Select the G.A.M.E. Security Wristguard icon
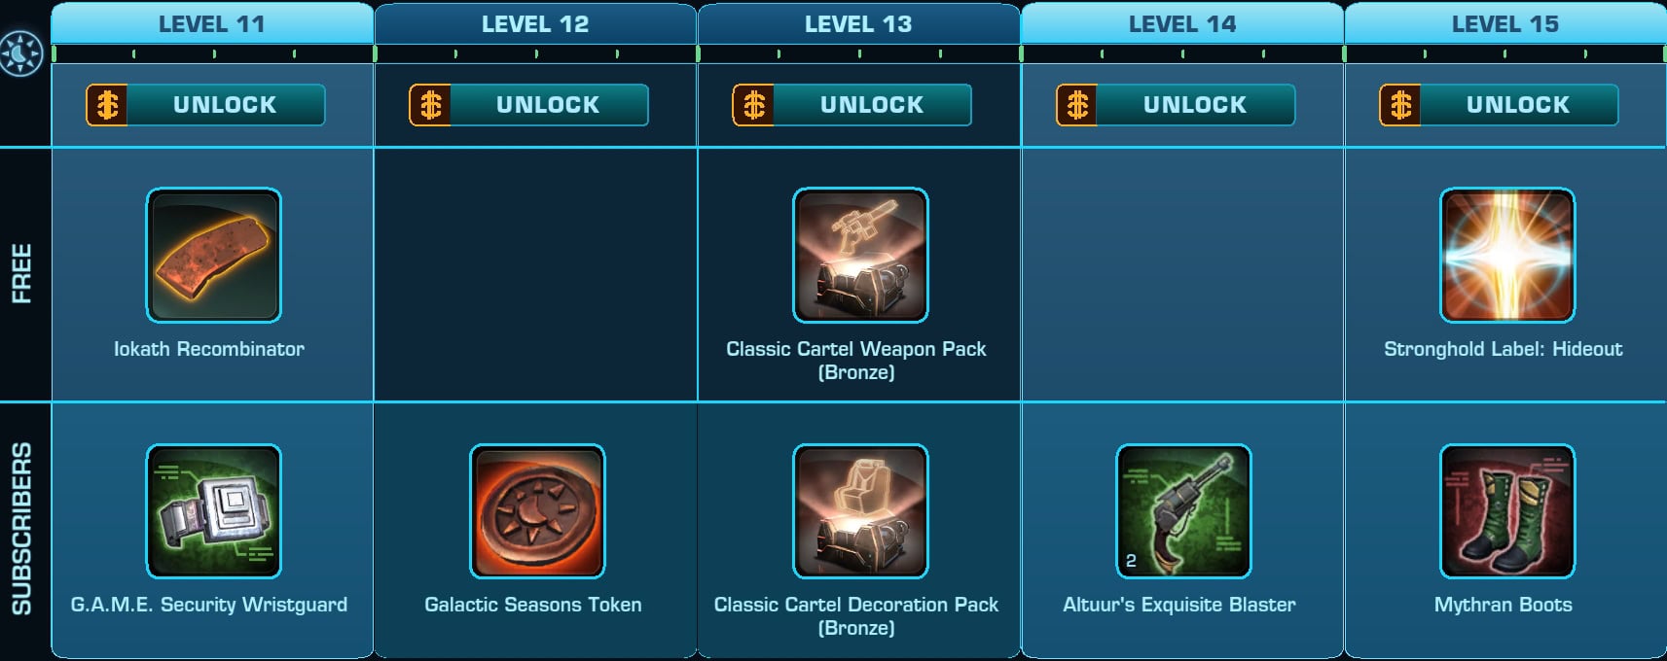1667x661 pixels. click(x=214, y=511)
